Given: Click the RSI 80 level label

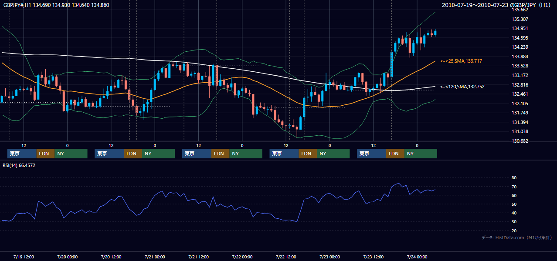Looking at the screenshot, I should click(x=514, y=178).
